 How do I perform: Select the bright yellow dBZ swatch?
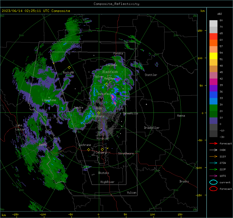click(213, 56)
